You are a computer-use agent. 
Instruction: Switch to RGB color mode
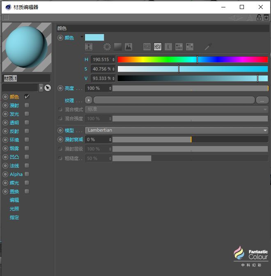point(147,47)
